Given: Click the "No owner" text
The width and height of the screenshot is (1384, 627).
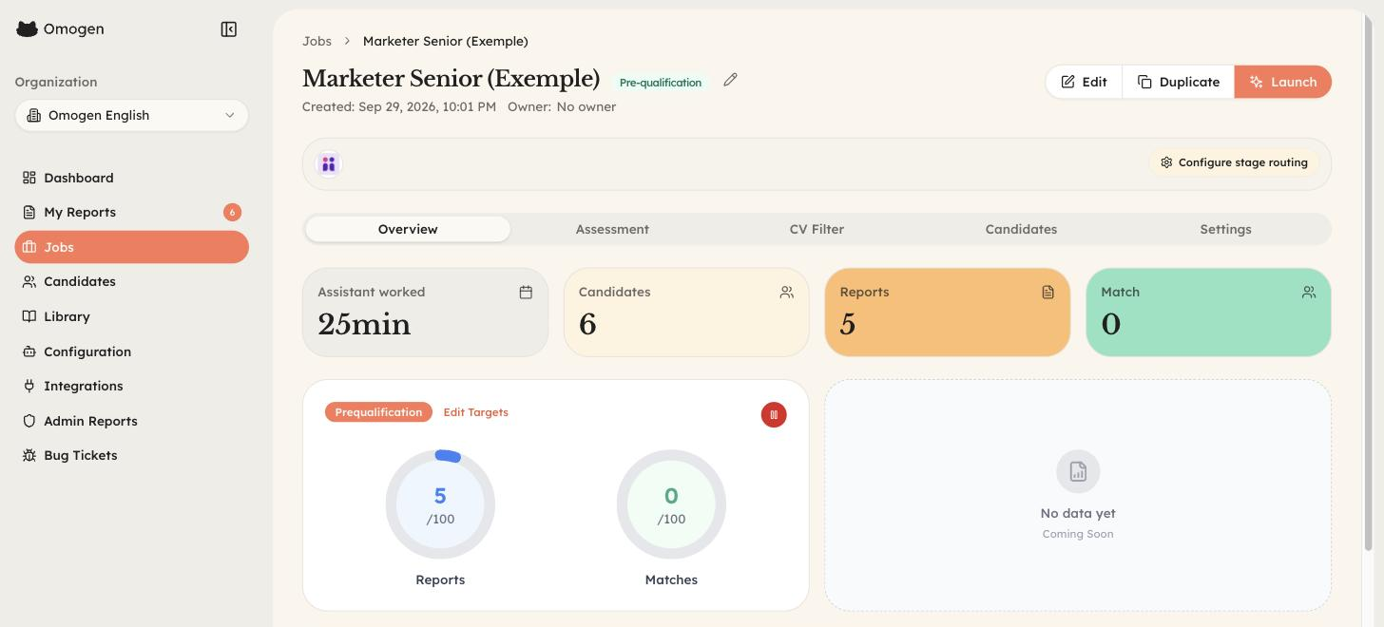Looking at the screenshot, I should 586,106.
